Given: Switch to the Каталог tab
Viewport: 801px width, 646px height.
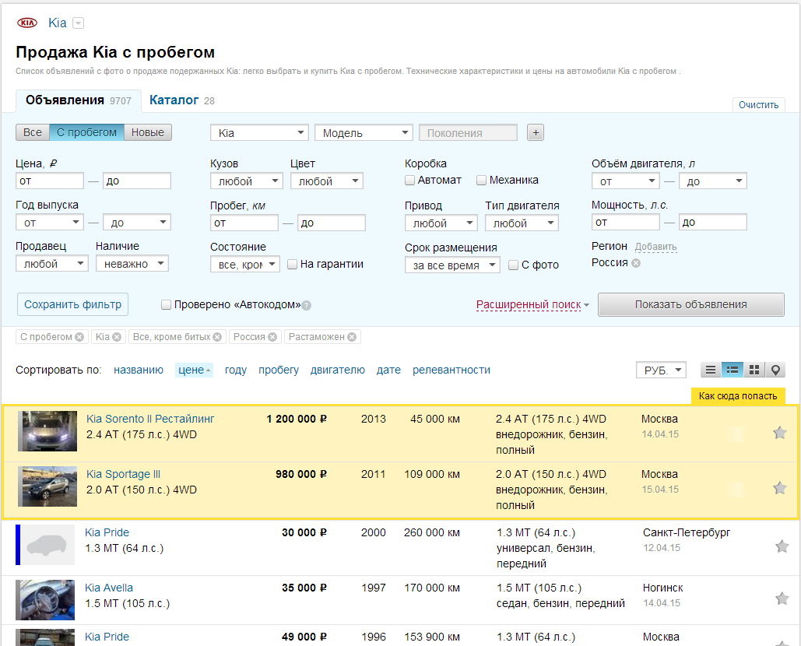Looking at the screenshot, I should 182,100.
